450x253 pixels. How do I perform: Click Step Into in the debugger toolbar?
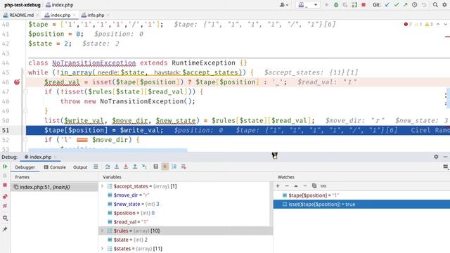click(117, 167)
